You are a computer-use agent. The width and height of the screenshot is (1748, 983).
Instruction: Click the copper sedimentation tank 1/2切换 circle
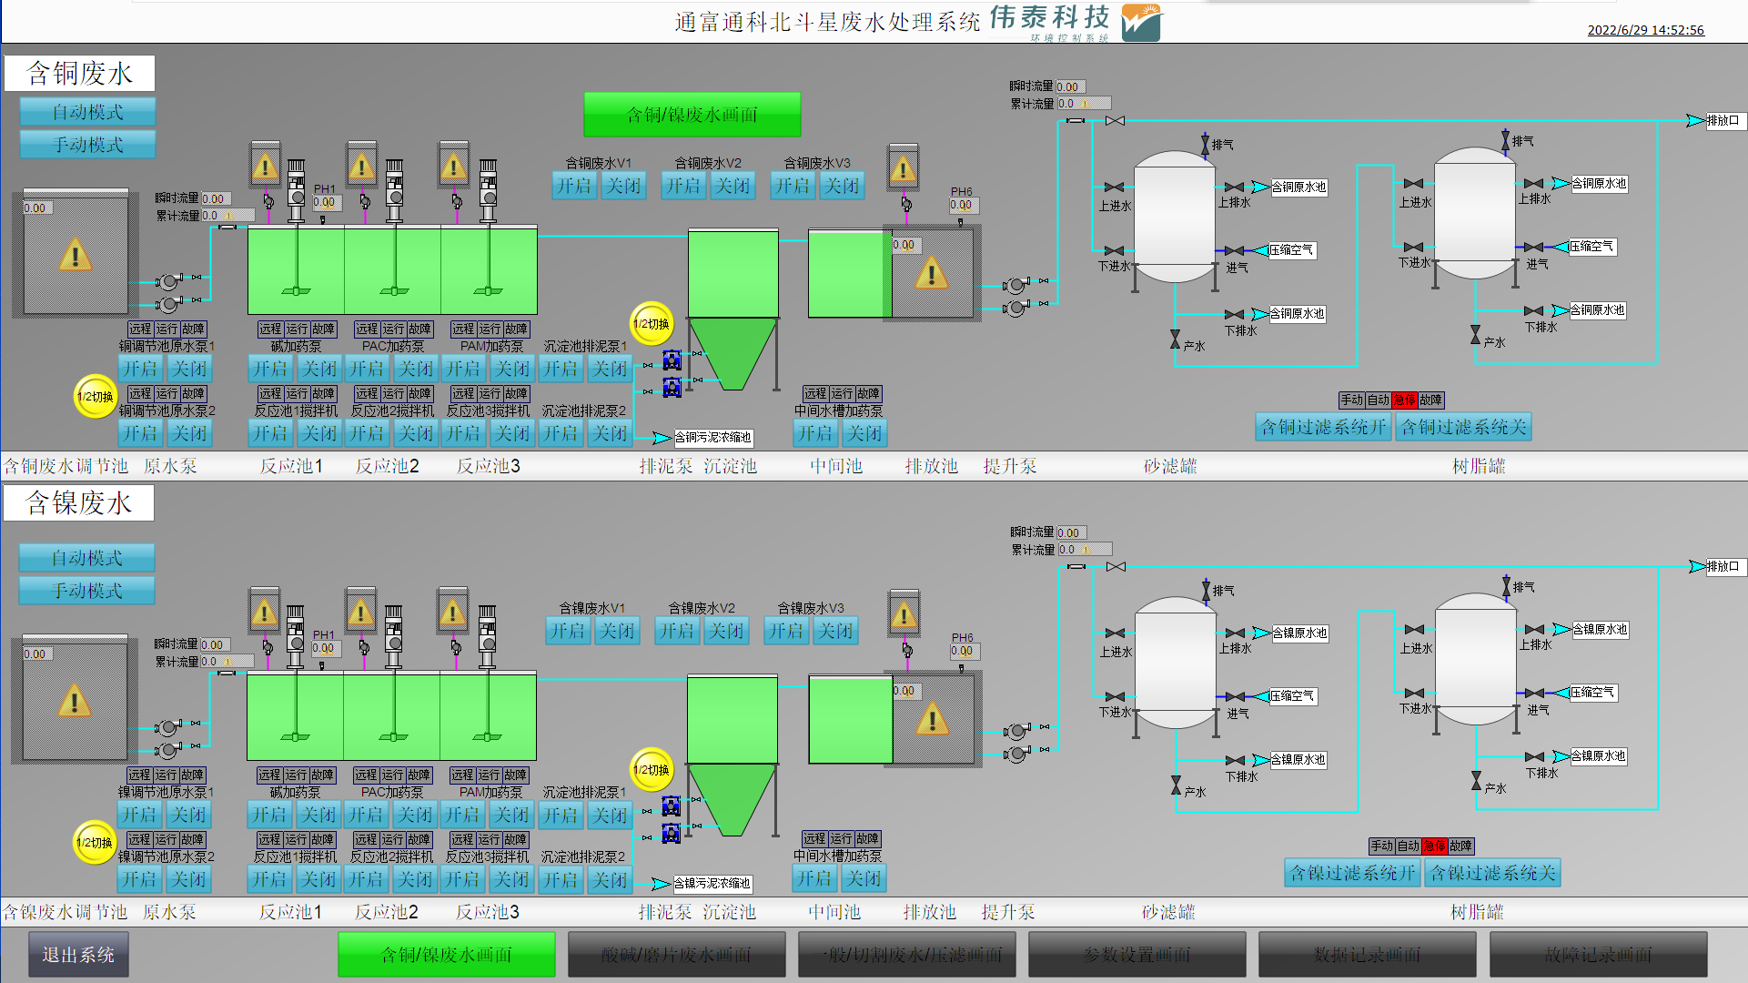(652, 324)
